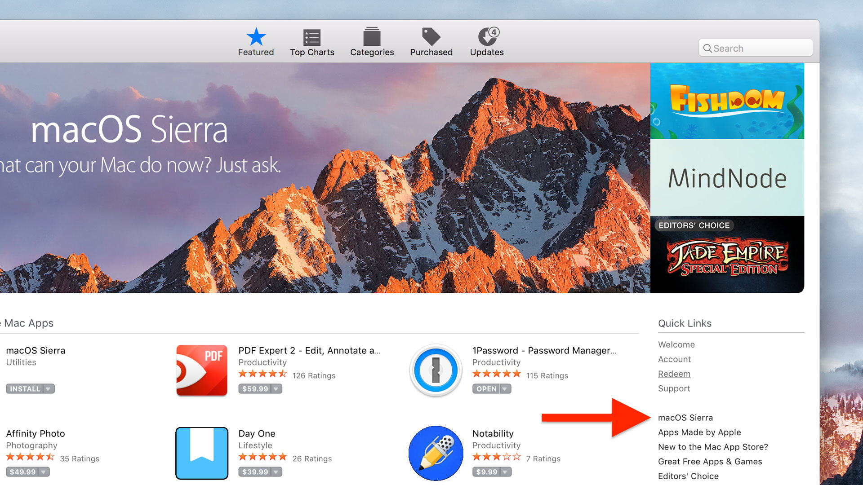Screen dimensions: 863x485
Task: Open Great Free Apps & Games link
Action: (x=710, y=462)
